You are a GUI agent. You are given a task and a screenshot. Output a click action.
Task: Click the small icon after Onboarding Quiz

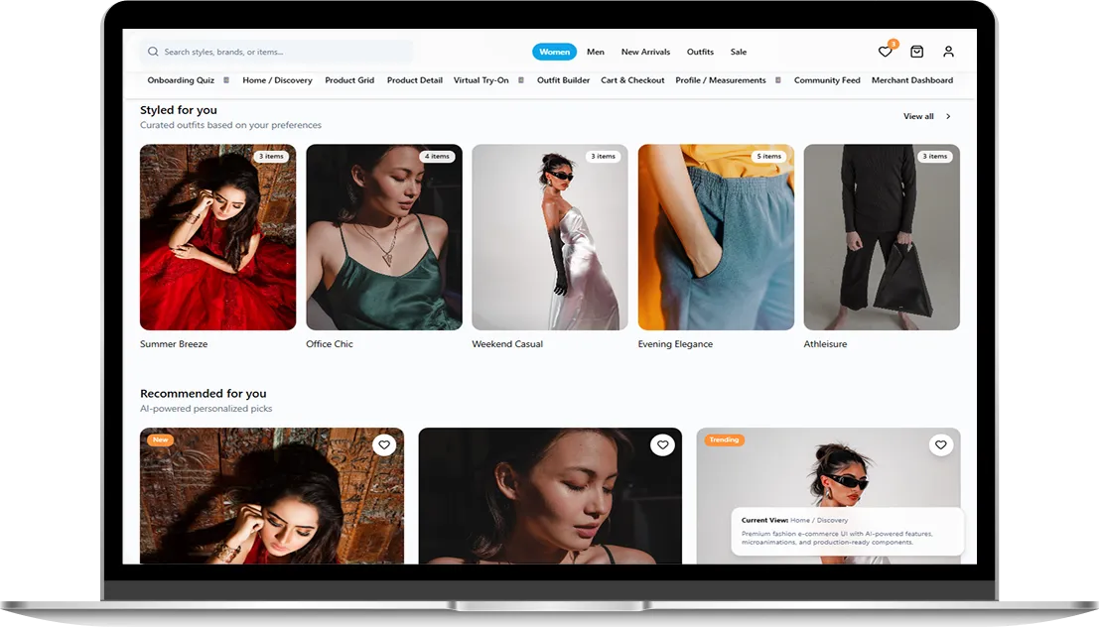point(226,80)
